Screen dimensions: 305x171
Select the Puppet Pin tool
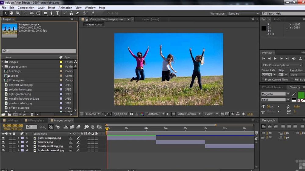[x=93, y=13]
